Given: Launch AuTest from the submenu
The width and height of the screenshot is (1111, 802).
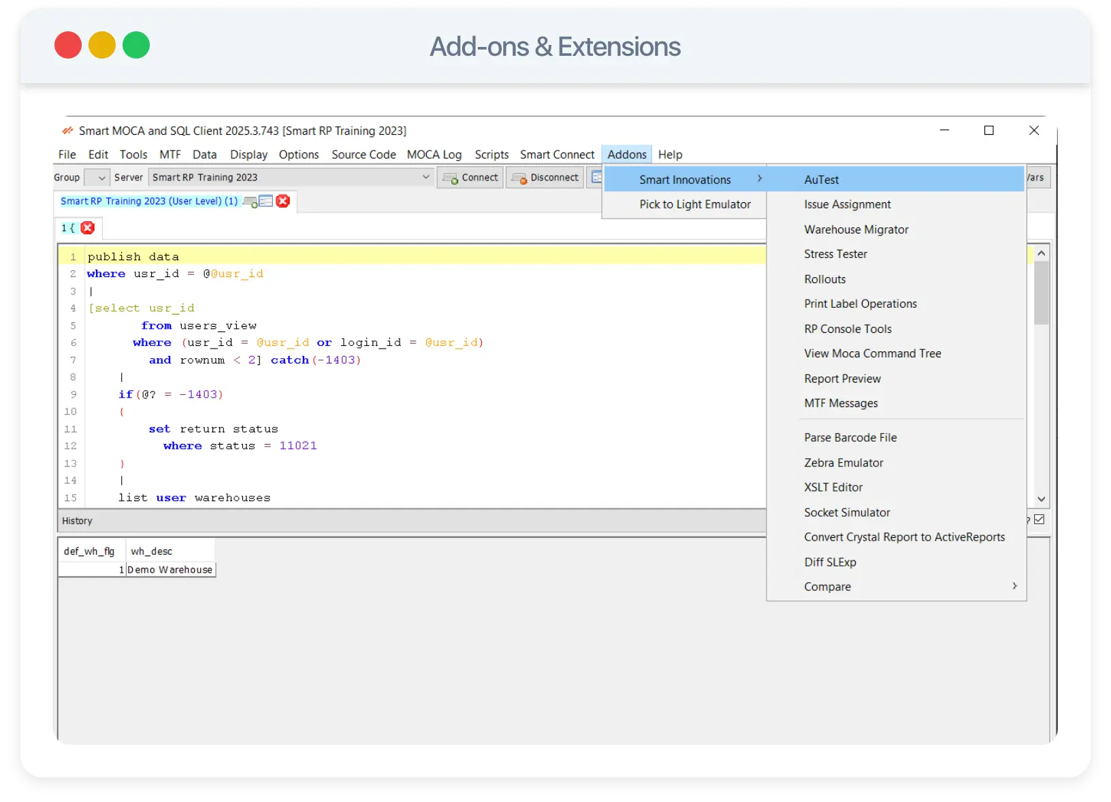Looking at the screenshot, I should pyautogui.click(x=896, y=180).
